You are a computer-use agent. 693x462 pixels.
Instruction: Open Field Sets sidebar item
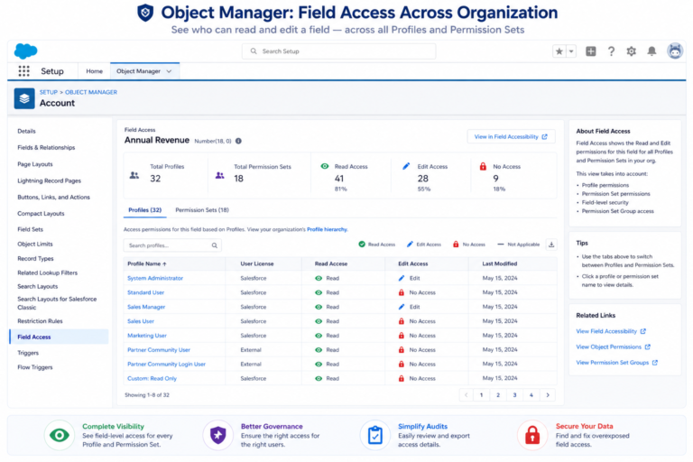click(x=30, y=229)
